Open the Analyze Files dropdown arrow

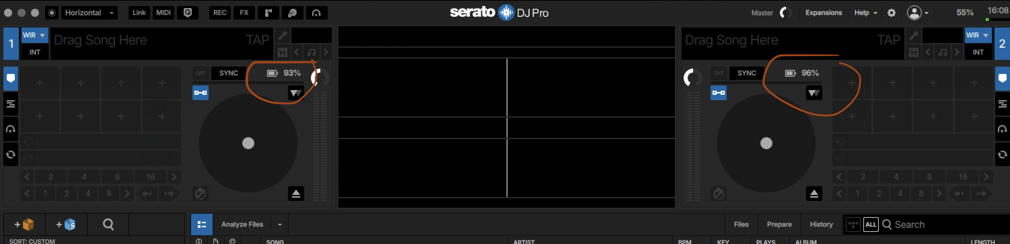280,225
